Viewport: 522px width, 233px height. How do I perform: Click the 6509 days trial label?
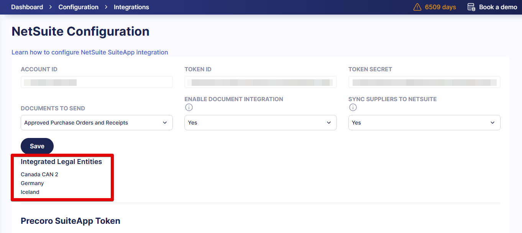440,7
